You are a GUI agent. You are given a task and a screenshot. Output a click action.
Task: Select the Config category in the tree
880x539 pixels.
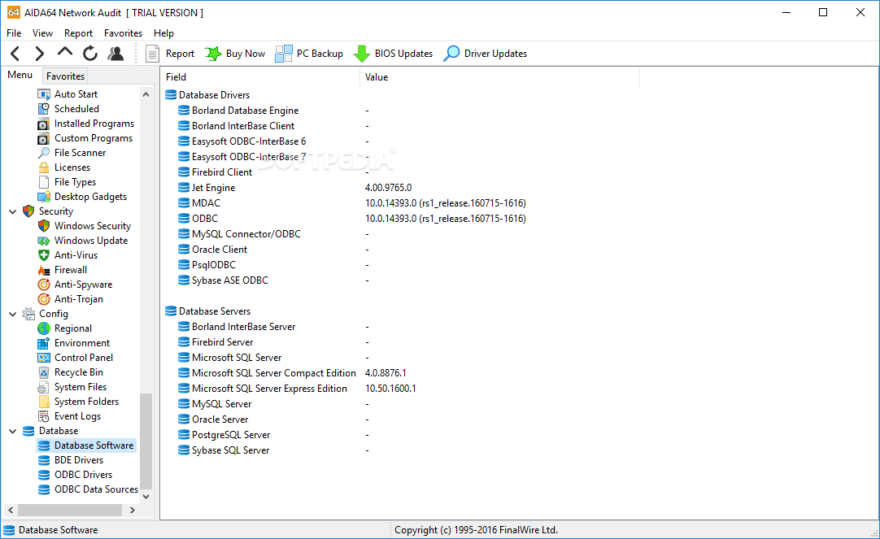54,314
